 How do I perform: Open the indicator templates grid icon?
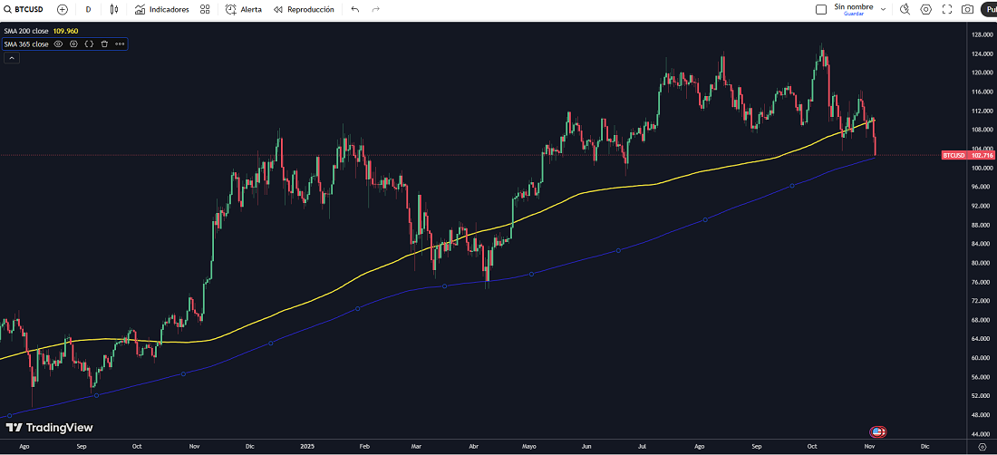coord(205,9)
